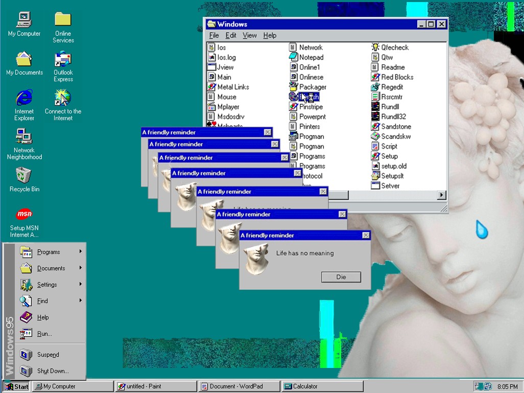Switch to untitled - Paint taskbar button
The image size is (524, 393).
click(x=156, y=386)
